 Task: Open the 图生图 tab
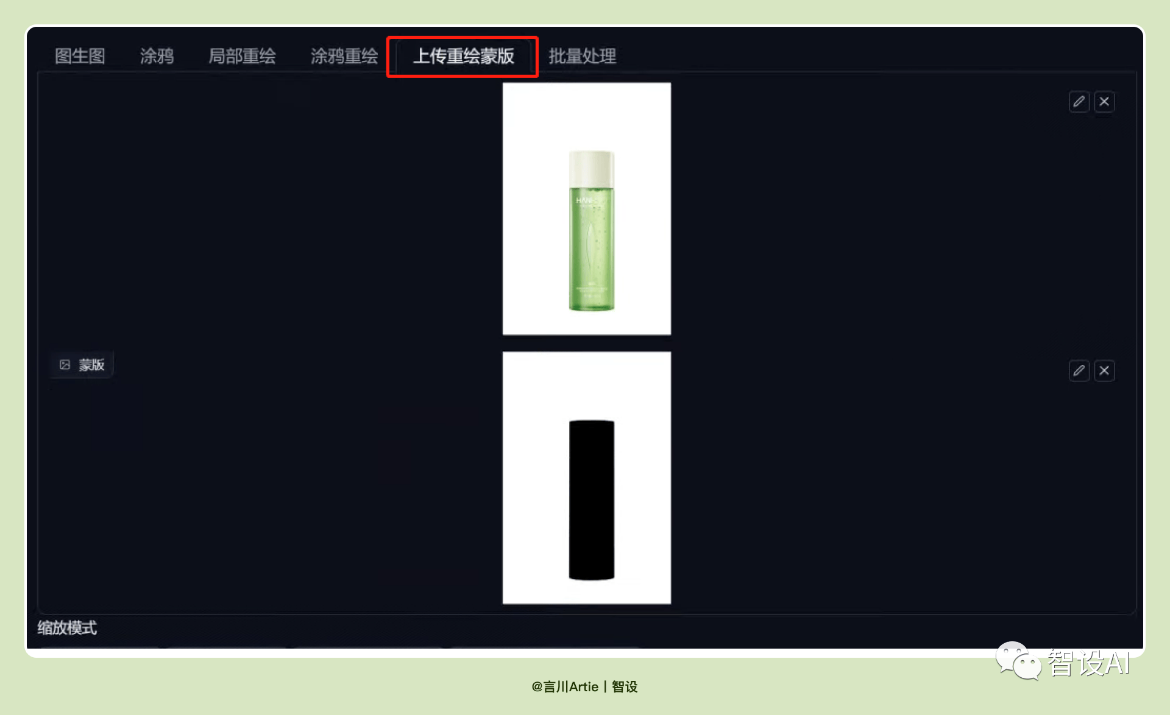pos(80,56)
